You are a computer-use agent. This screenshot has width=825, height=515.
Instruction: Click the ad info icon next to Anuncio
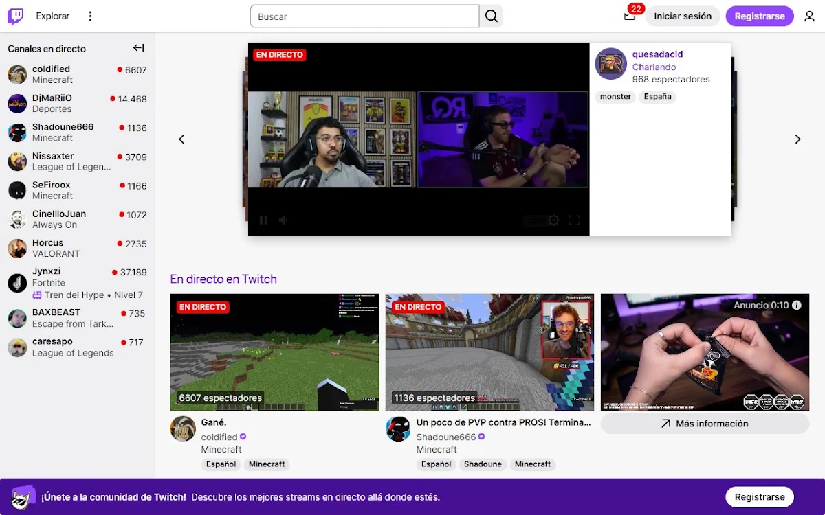[x=797, y=305]
